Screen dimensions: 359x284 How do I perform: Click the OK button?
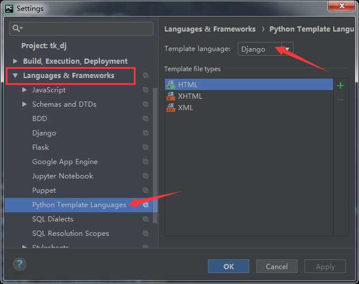[229, 266]
